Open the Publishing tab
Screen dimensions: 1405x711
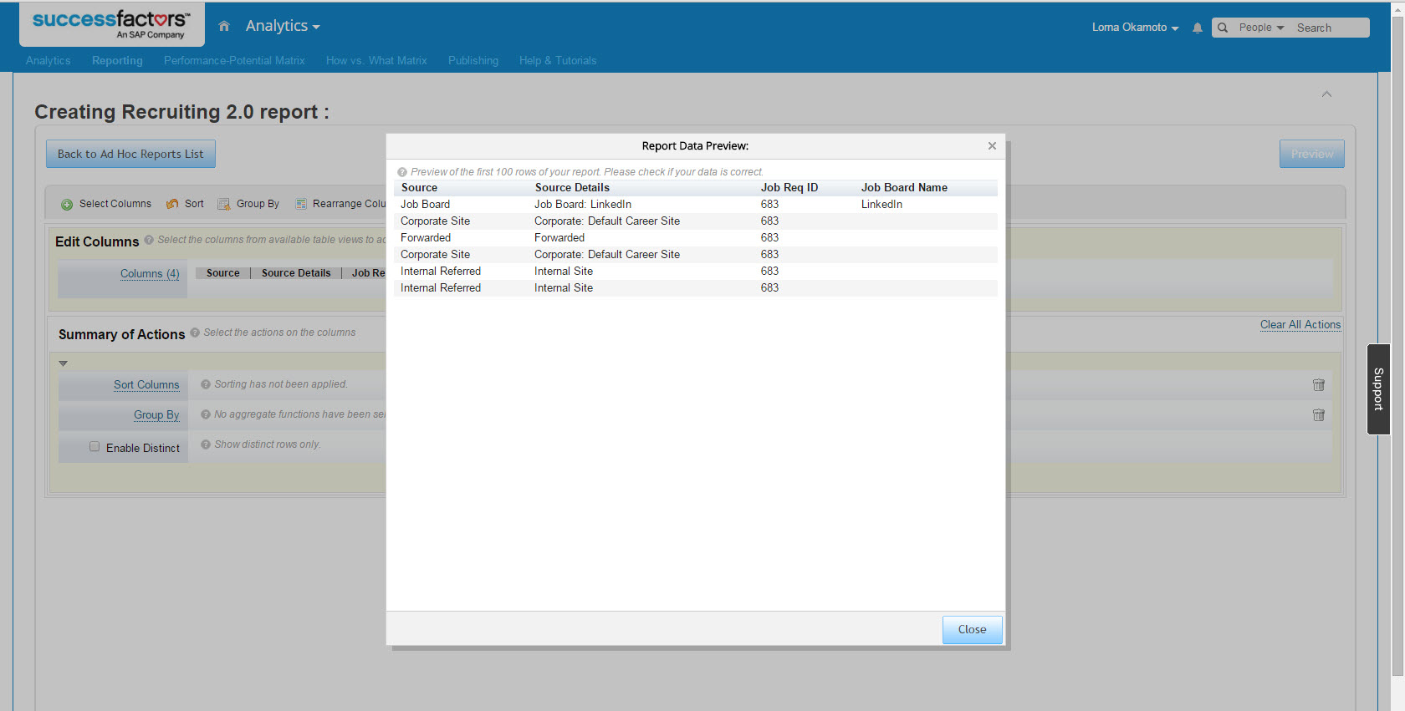pos(473,61)
